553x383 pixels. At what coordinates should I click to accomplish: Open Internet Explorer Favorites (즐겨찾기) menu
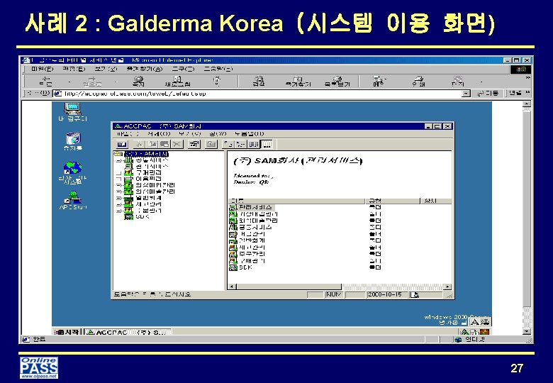coord(144,69)
